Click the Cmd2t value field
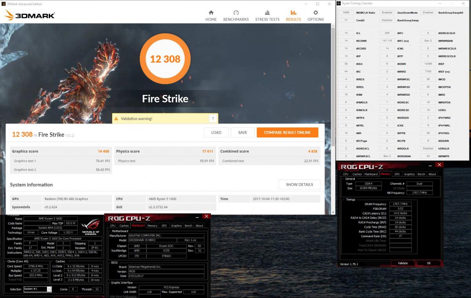 click(346, 20)
